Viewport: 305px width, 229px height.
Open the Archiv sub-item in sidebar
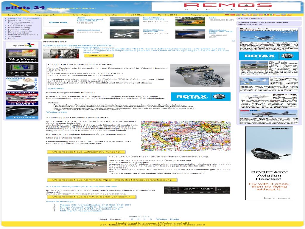tap(17, 24)
